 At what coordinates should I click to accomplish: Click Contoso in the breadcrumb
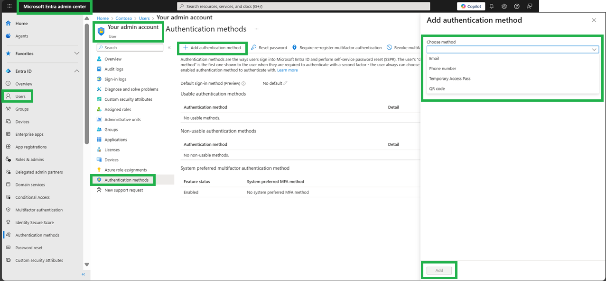(123, 18)
